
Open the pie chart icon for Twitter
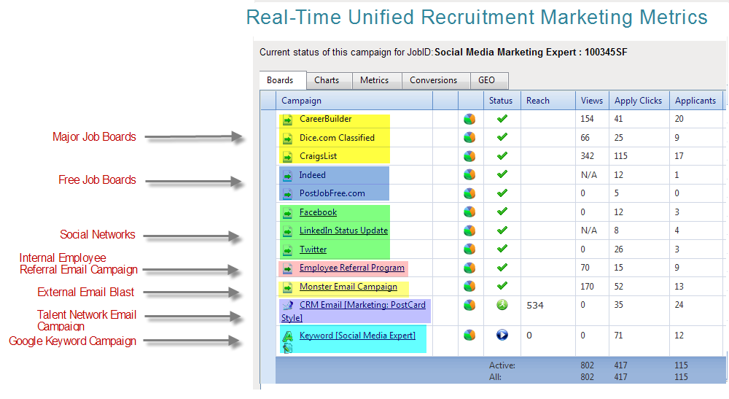tap(469, 249)
